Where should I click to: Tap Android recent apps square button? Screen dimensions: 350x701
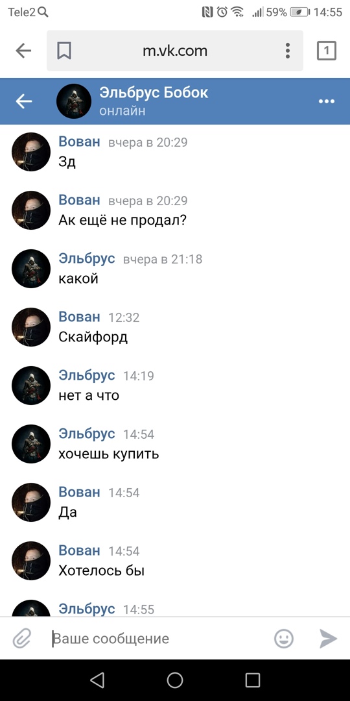pyautogui.click(x=253, y=680)
